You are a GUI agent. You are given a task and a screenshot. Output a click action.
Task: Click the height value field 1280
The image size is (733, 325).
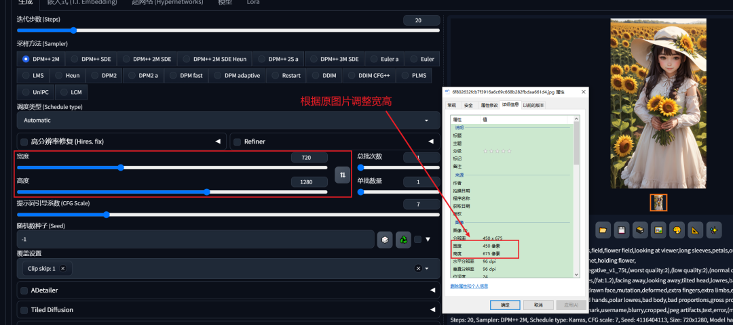click(x=309, y=182)
